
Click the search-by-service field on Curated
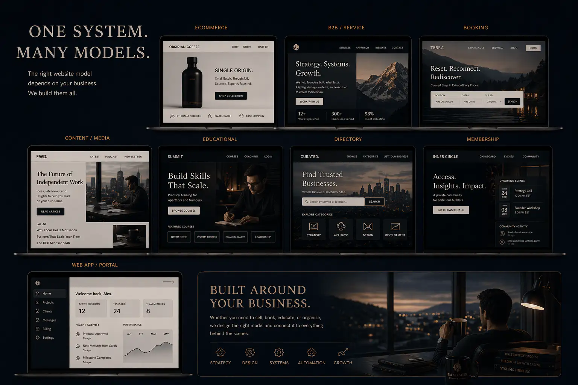pyautogui.click(x=333, y=202)
